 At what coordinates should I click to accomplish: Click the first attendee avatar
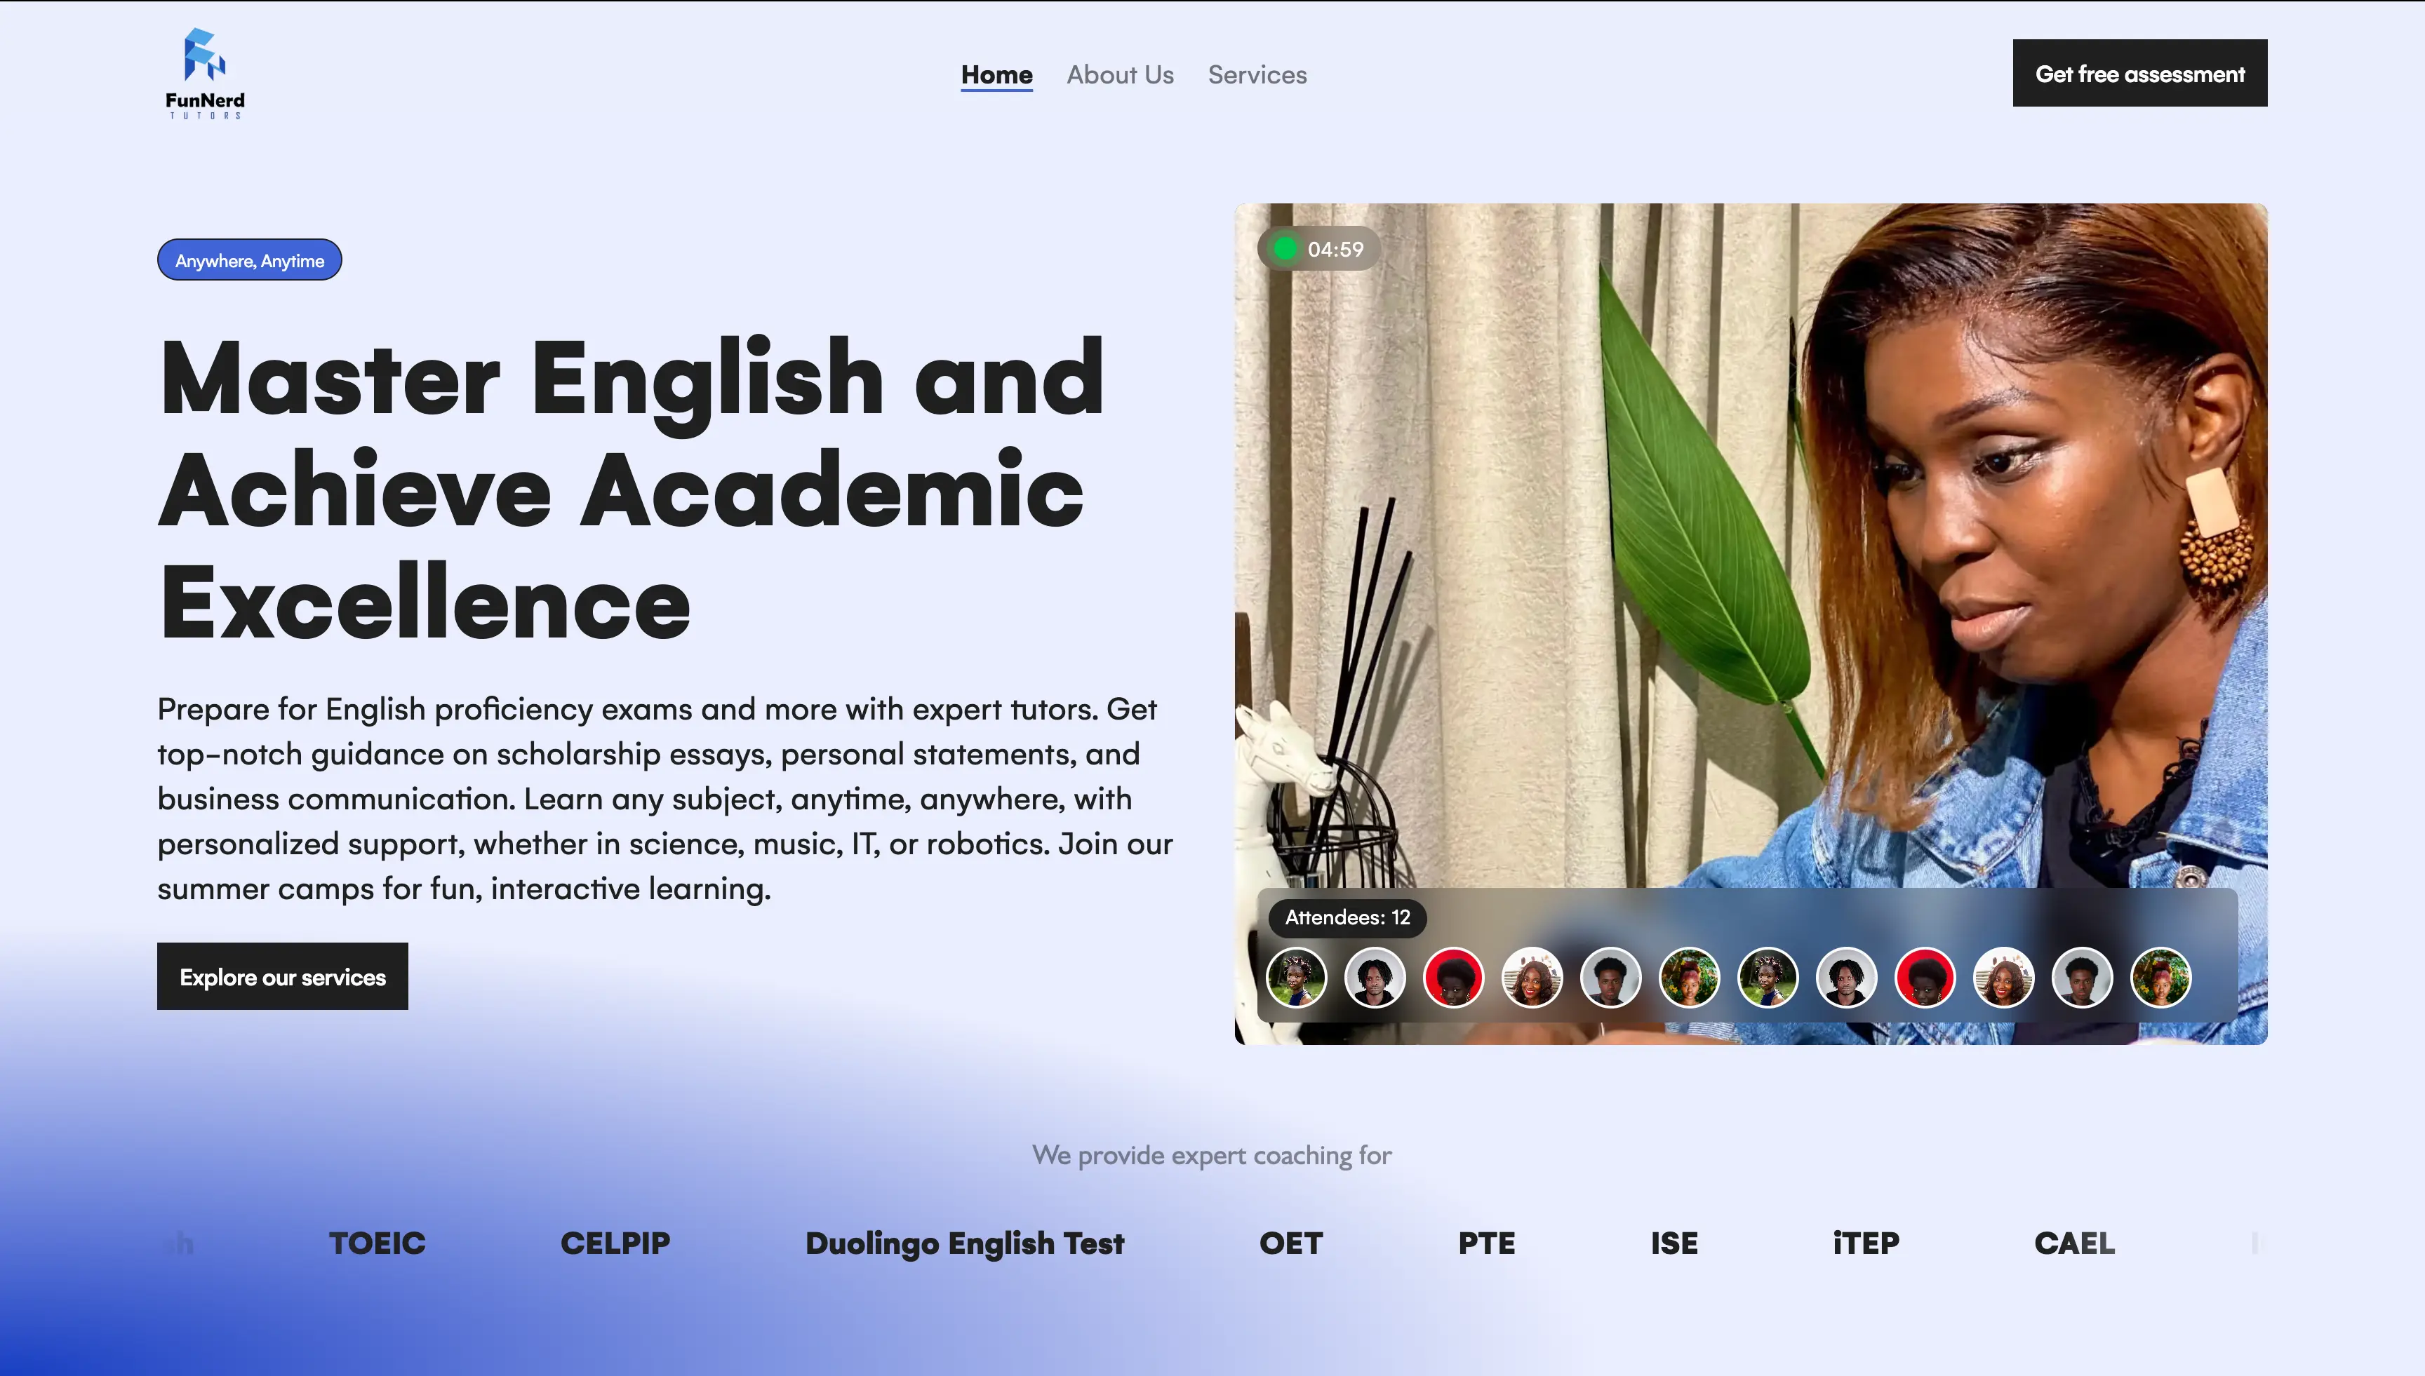[1296, 977]
